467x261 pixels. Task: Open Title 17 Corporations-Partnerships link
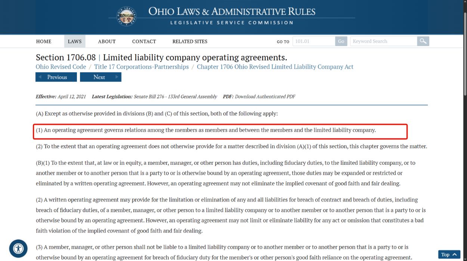(x=141, y=67)
